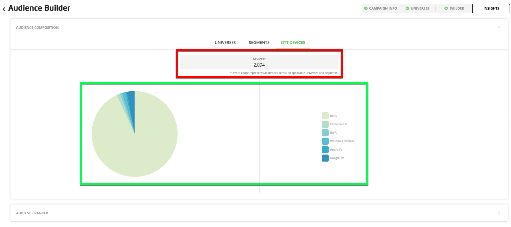Expand the Audience Ranker panel chevron

499,213
